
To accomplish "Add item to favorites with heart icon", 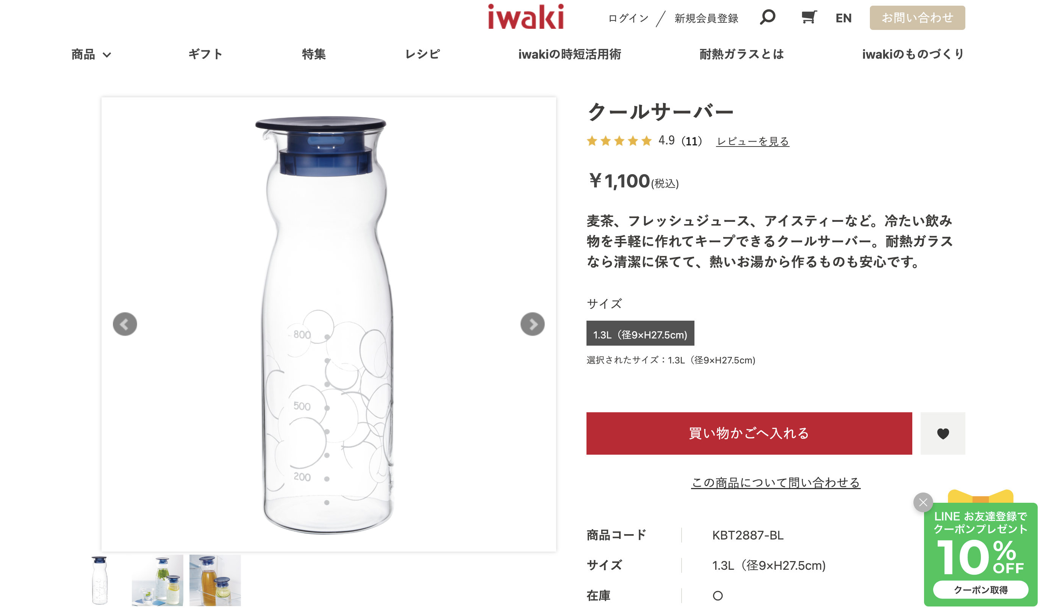I will point(943,433).
